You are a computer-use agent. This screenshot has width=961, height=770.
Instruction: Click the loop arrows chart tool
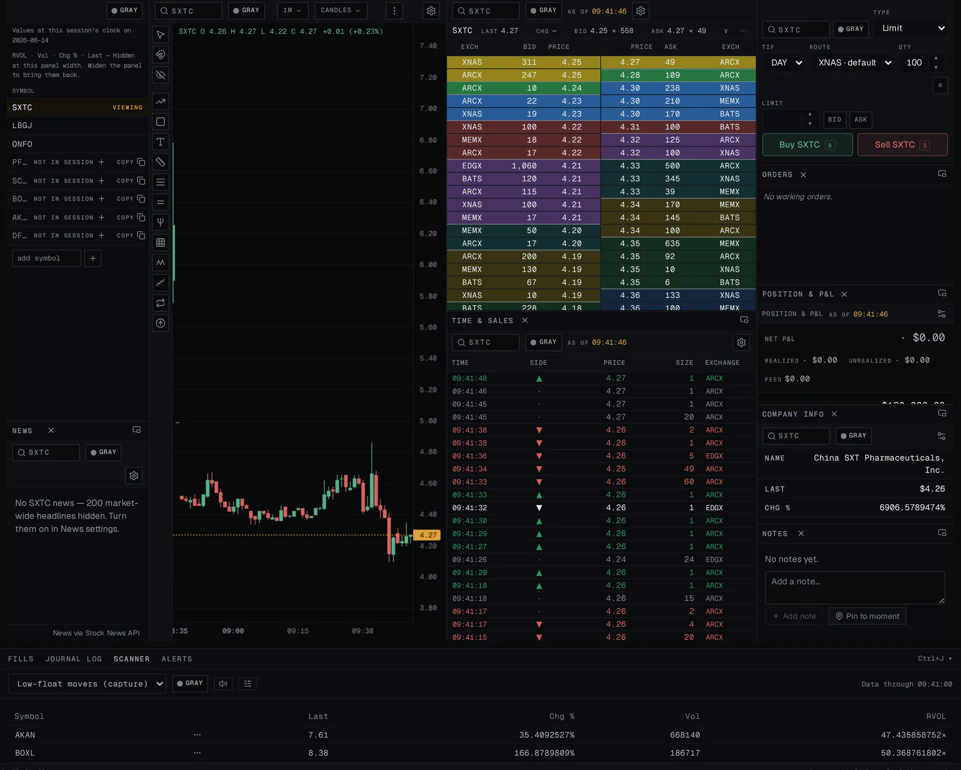point(160,303)
